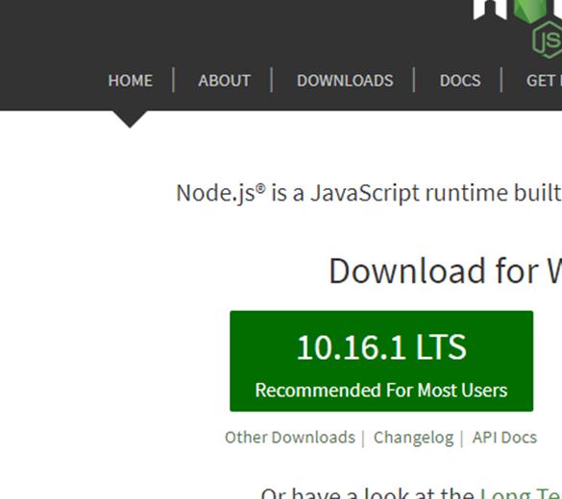Open the DOWNLOADS navigation item
562x499 pixels.
[345, 81]
